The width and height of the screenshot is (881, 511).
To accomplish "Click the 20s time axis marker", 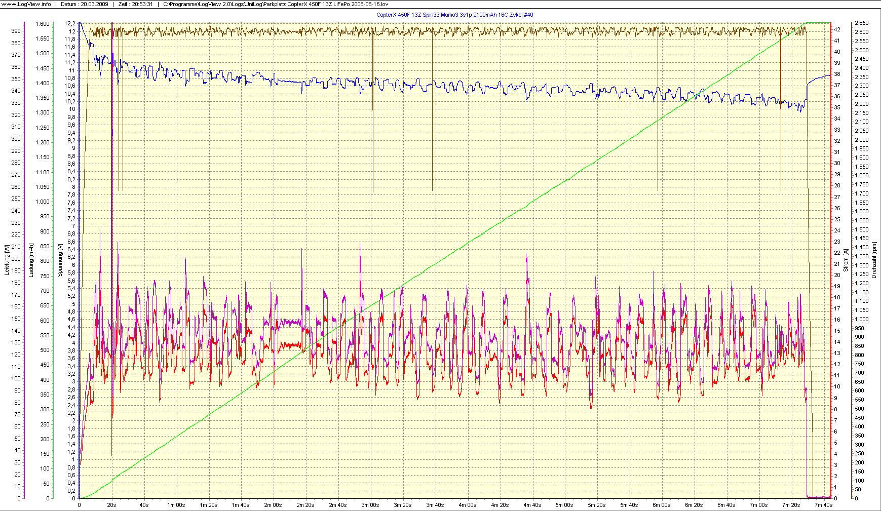I will point(111,505).
